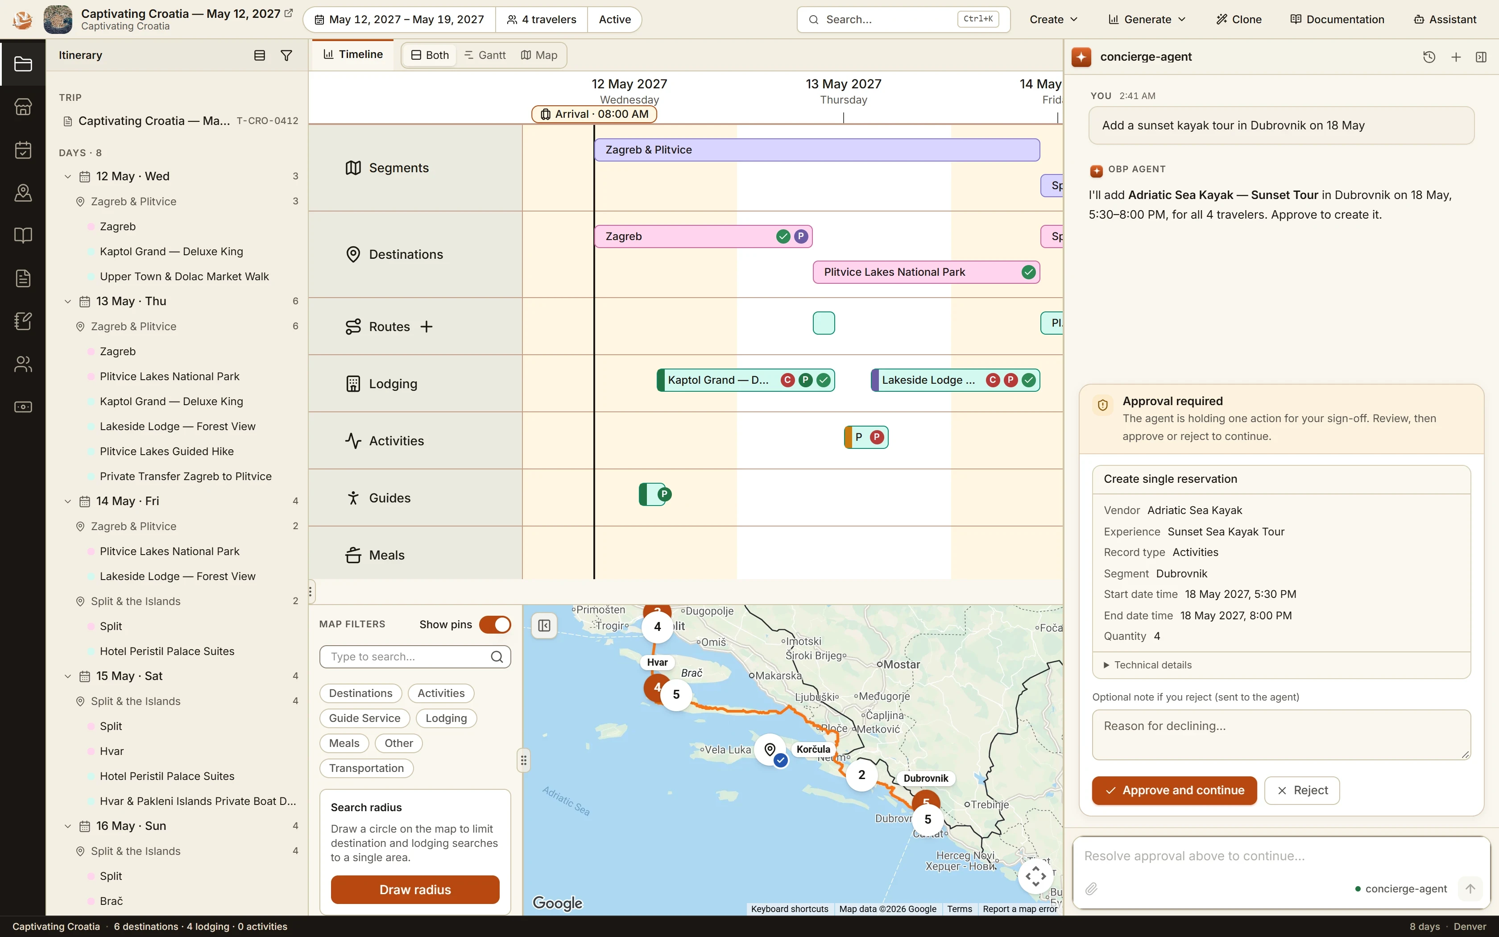Toggle the Activities map filter chip

point(441,693)
